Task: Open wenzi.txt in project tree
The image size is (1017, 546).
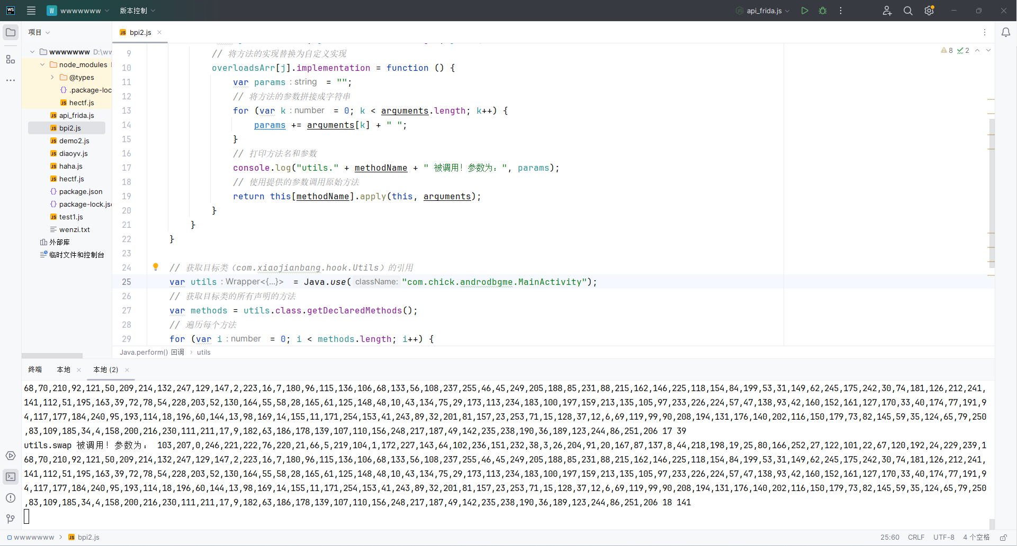Action: tap(74, 229)
